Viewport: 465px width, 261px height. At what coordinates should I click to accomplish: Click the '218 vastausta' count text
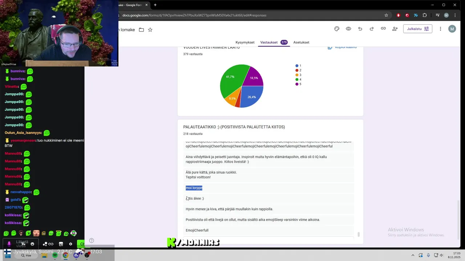coord(193,134)
